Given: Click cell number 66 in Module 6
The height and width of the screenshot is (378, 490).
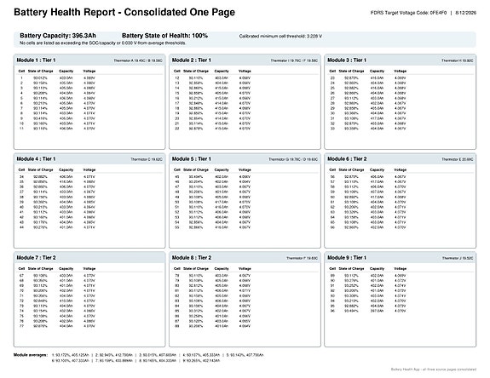Looking at the screenshot, I should [x=332, y=227].
